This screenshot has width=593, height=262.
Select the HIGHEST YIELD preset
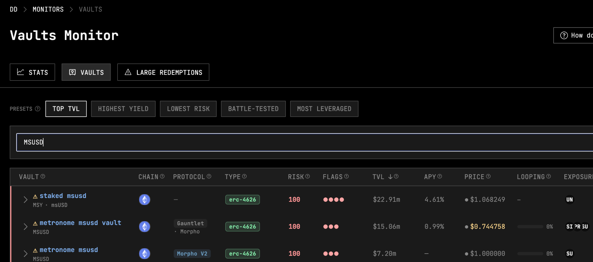123,109
